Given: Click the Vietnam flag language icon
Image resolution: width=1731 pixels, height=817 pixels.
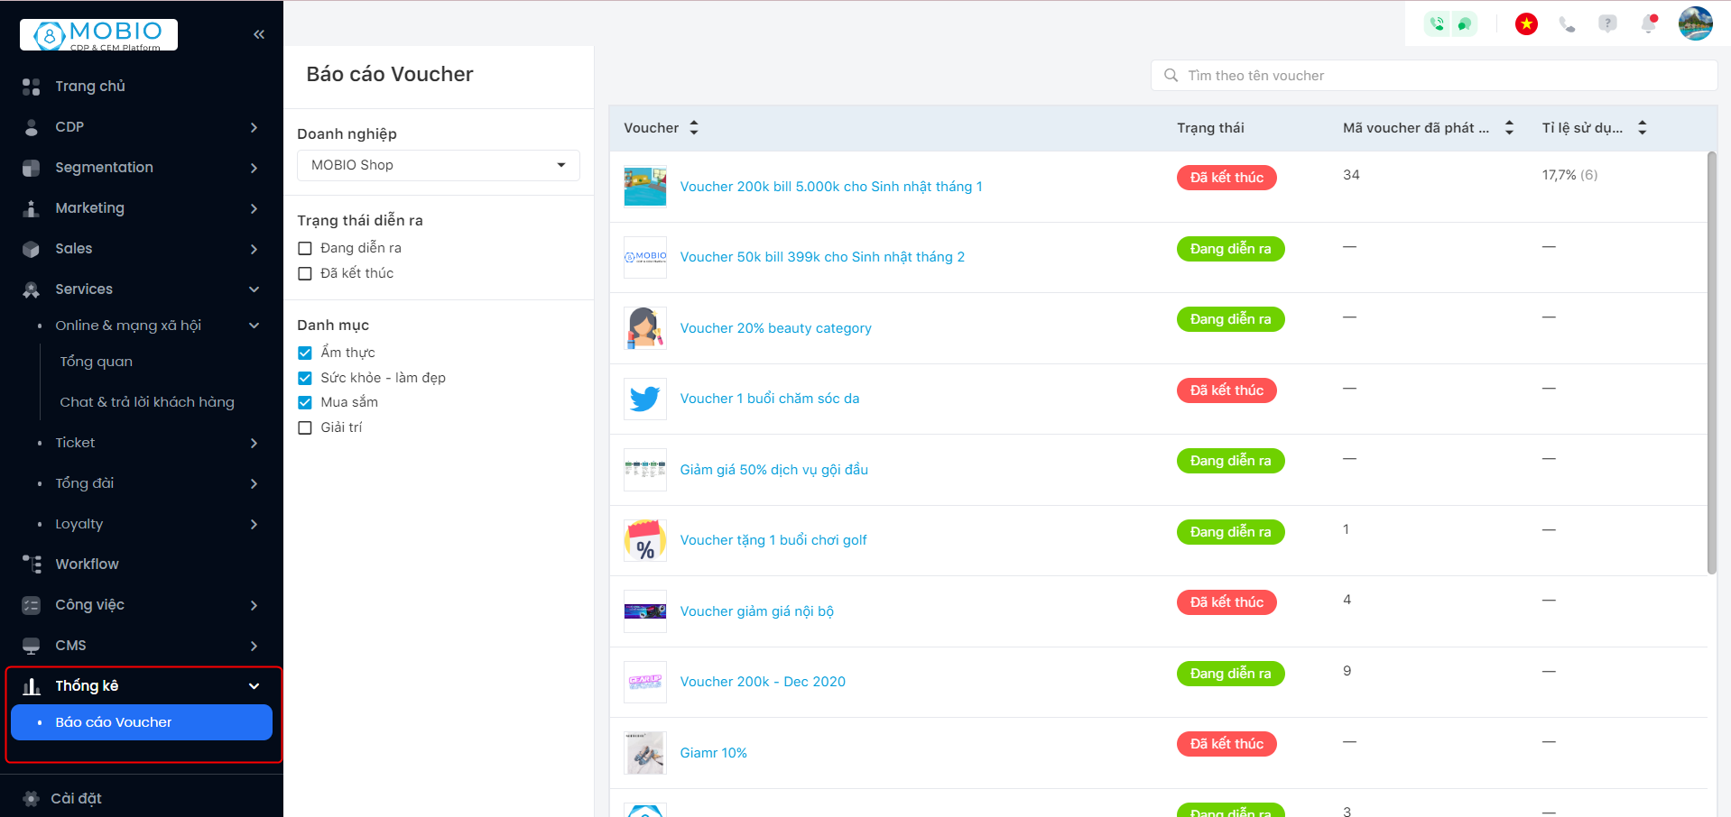Looking at the screenshot, I should pyautogui.click(x=1526, y=24).
